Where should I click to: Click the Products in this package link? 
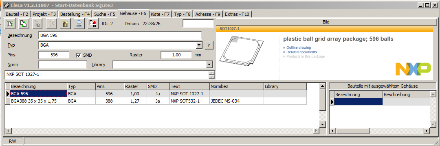click(x=306, y=57)
